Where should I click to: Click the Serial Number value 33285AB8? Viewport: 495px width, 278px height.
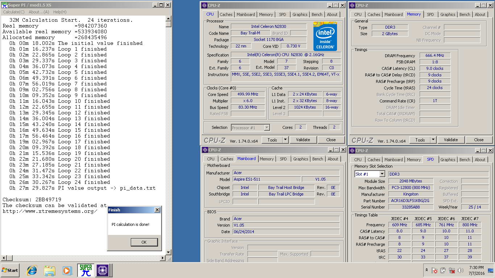[x=411, y=207]
